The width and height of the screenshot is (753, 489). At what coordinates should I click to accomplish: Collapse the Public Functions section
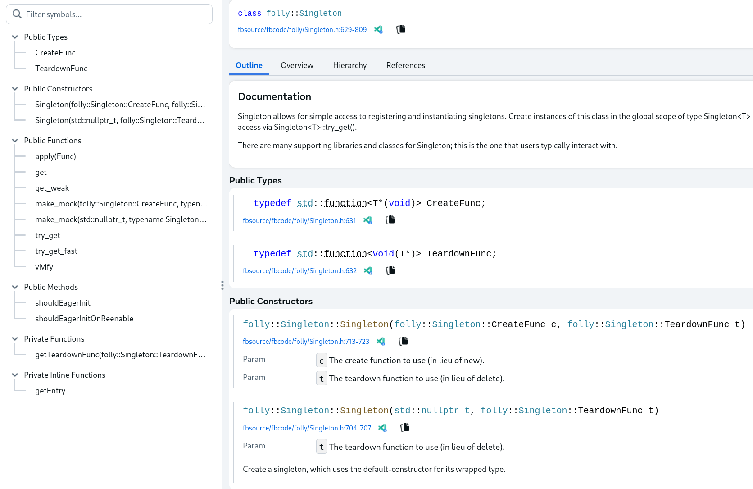point(15,140)
